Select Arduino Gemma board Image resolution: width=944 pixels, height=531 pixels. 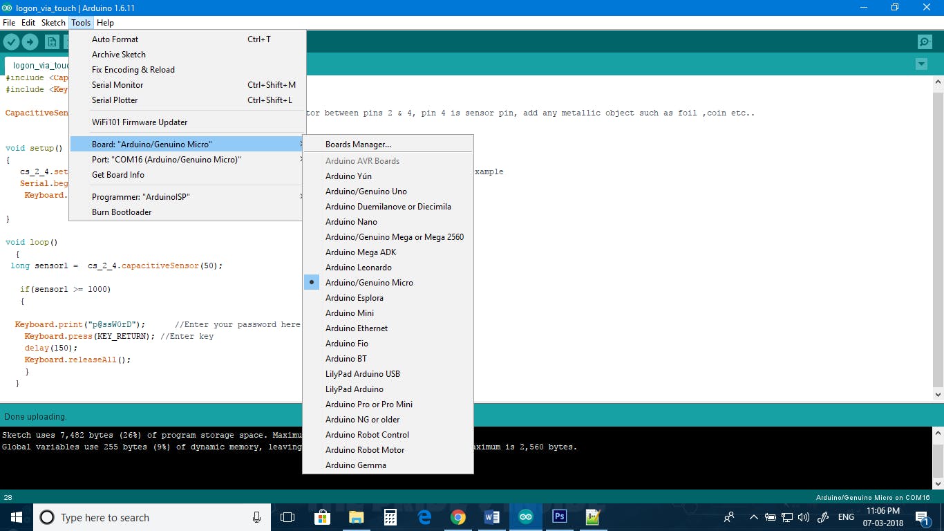388,465
